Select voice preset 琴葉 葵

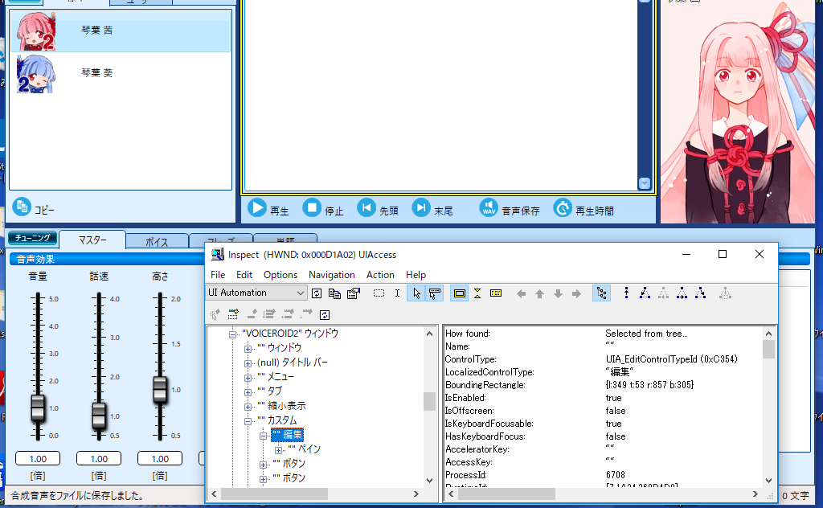96,73
